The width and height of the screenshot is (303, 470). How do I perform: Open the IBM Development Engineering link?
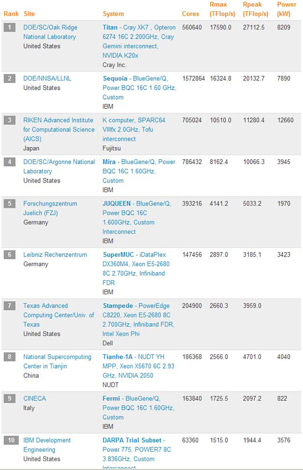47,444
